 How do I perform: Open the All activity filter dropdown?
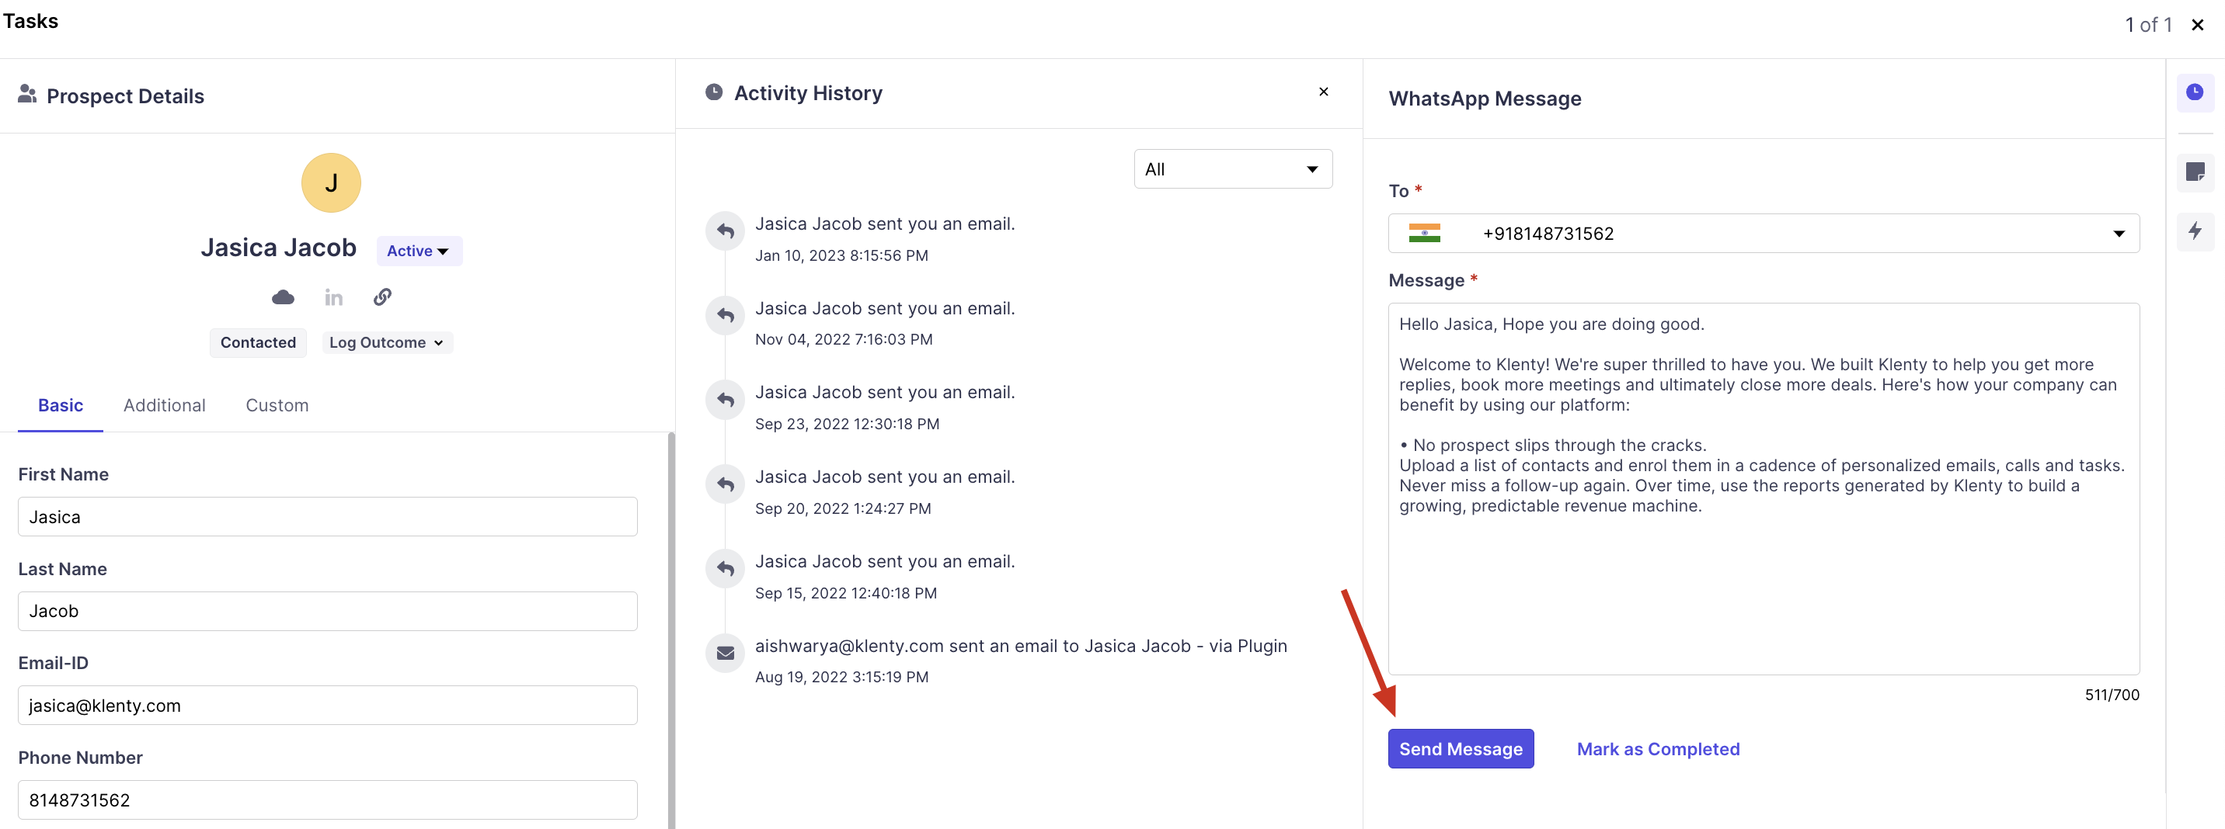(x=1231, y=169)
